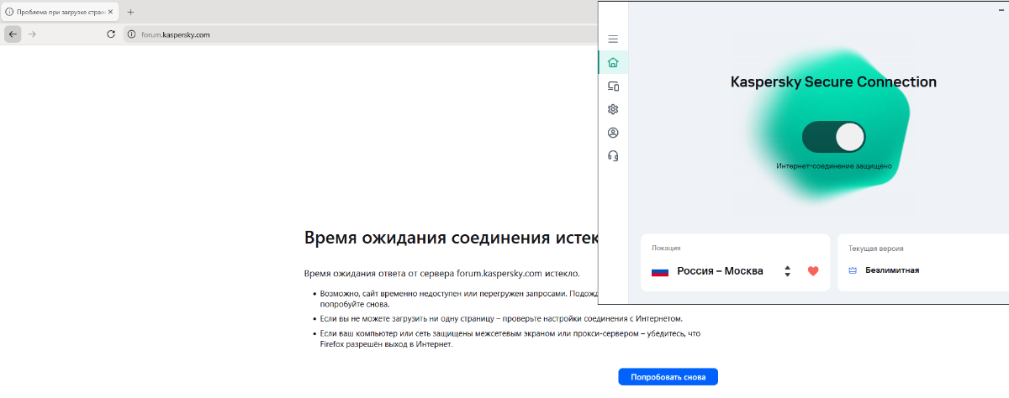Click the crown icon beside Безлимитная

tap(853, 270)
